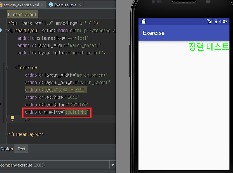The width and height of the screenshot is (233, 173).
Task: Click the xmlns:android schema URL
Action: click(96, 31)
